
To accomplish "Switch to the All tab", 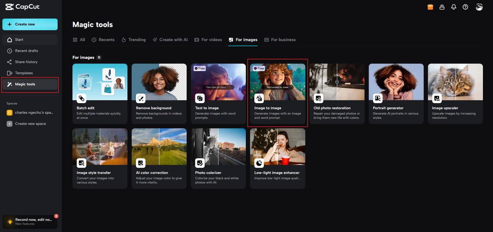I will [79, 40].
